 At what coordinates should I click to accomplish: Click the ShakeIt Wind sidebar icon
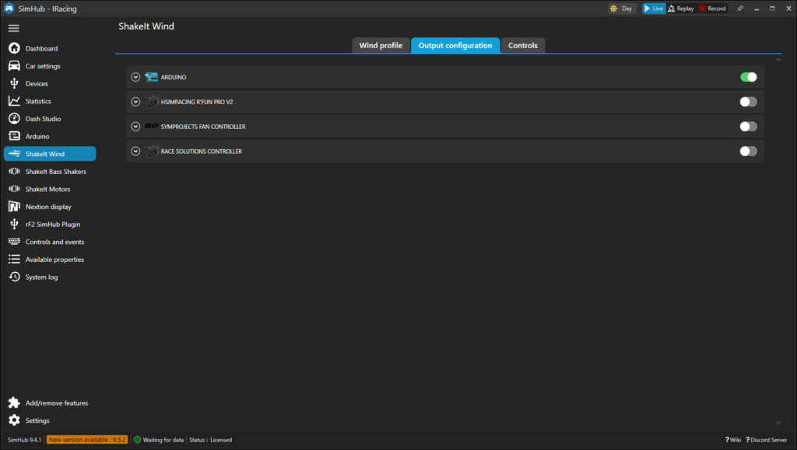click(x=14, y=154)
